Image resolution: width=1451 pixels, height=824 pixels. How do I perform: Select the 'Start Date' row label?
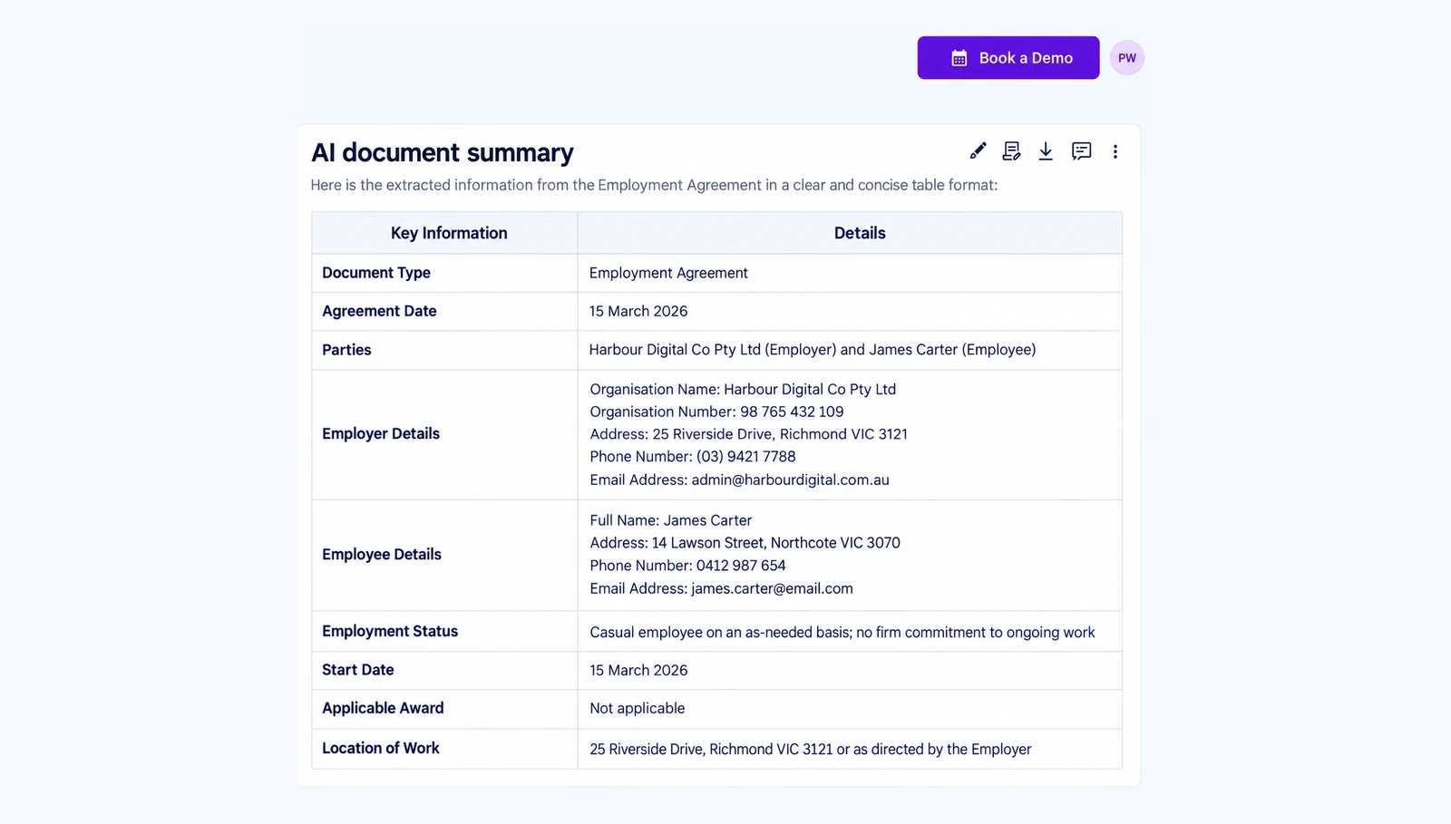[358, 670]
